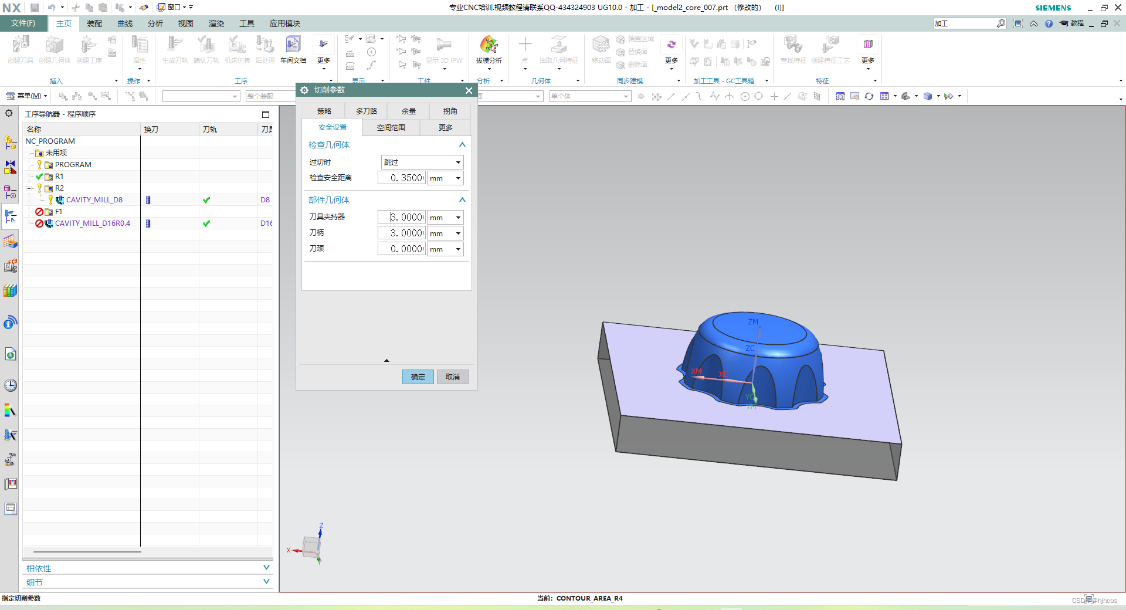Image resolution: width=1126 pixels, height=610 pixels.
Task: Click the blue help question mark icon
Action: click(1049, 23)
